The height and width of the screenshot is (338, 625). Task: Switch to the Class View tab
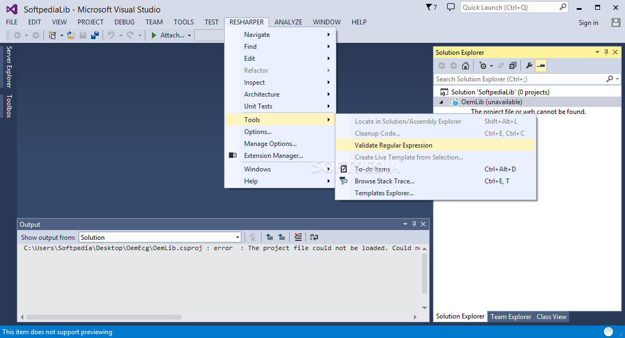click(551, 317)
